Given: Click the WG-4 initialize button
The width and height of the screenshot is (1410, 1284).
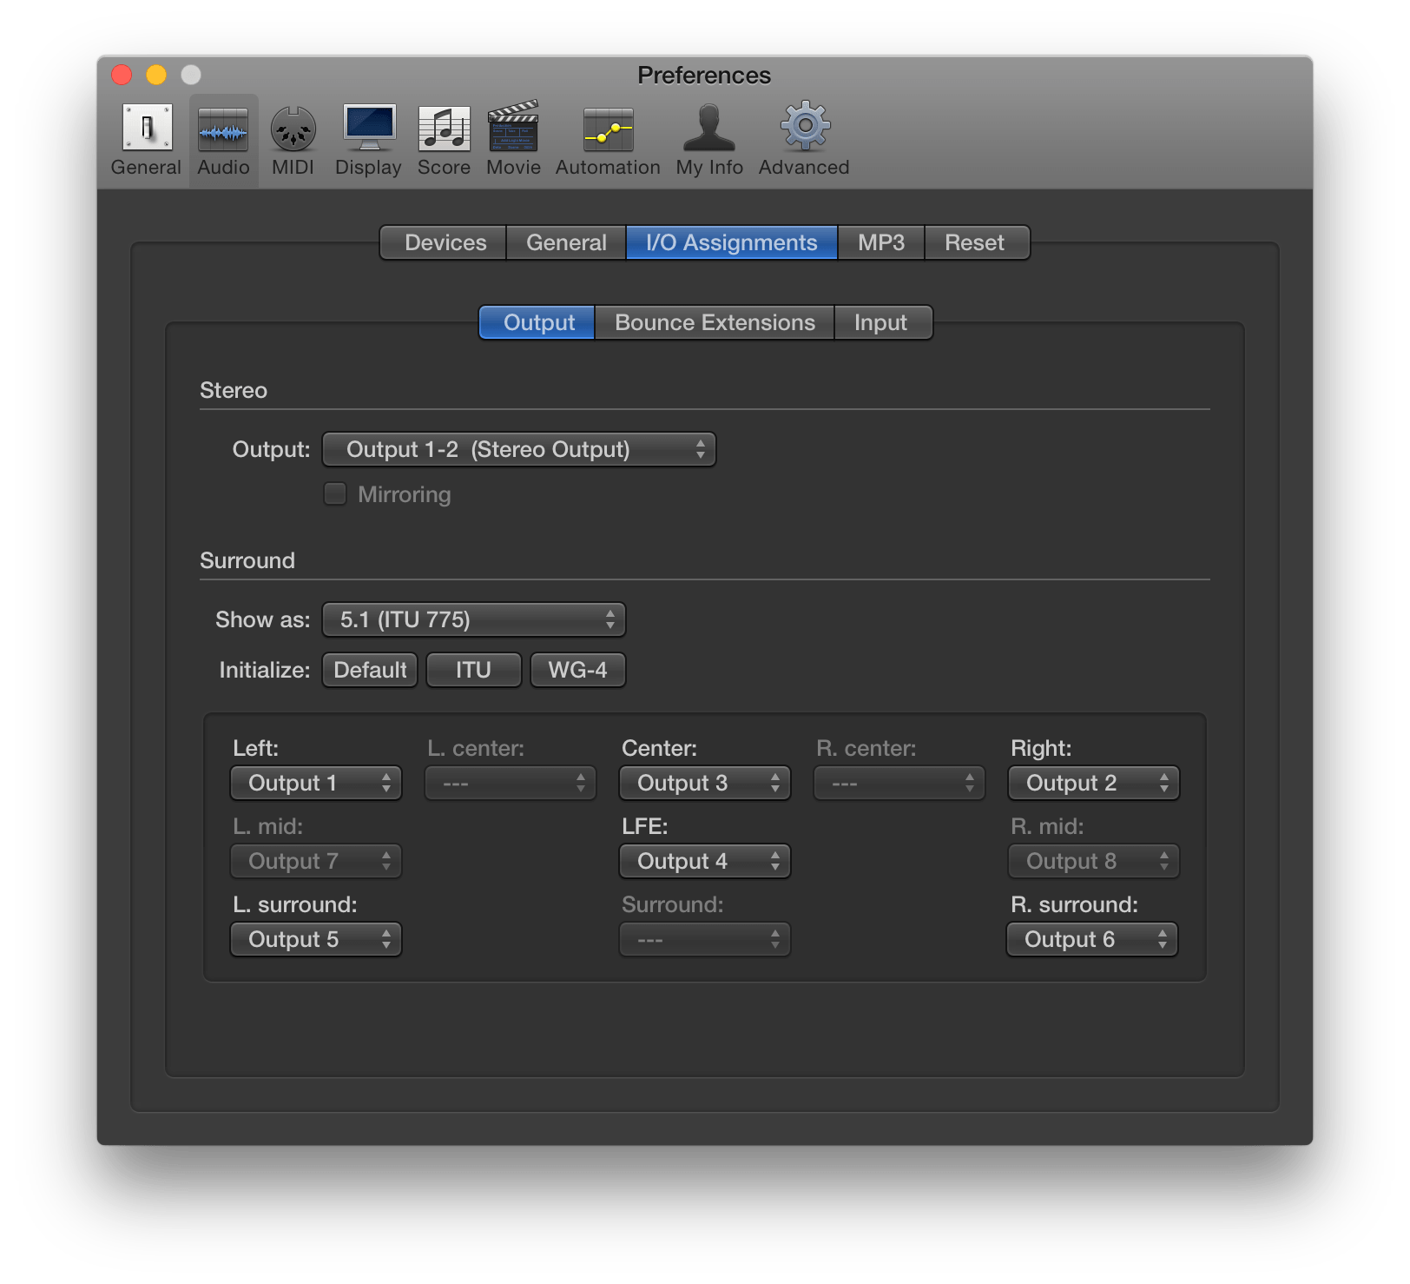Looking at the screenshot, I should click(577, 669).
